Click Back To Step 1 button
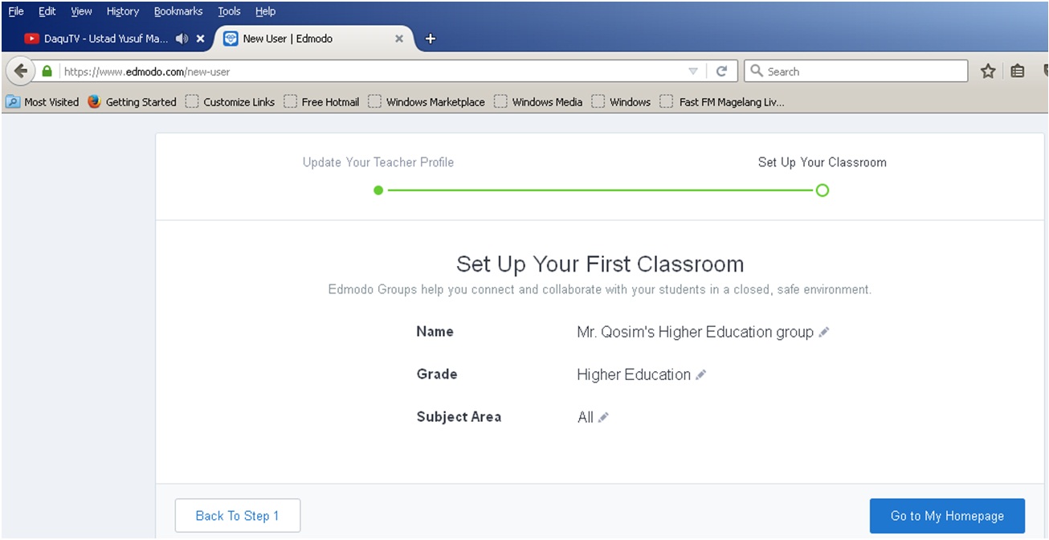Viewport: 1049px width, 540px height. (238, 516)
